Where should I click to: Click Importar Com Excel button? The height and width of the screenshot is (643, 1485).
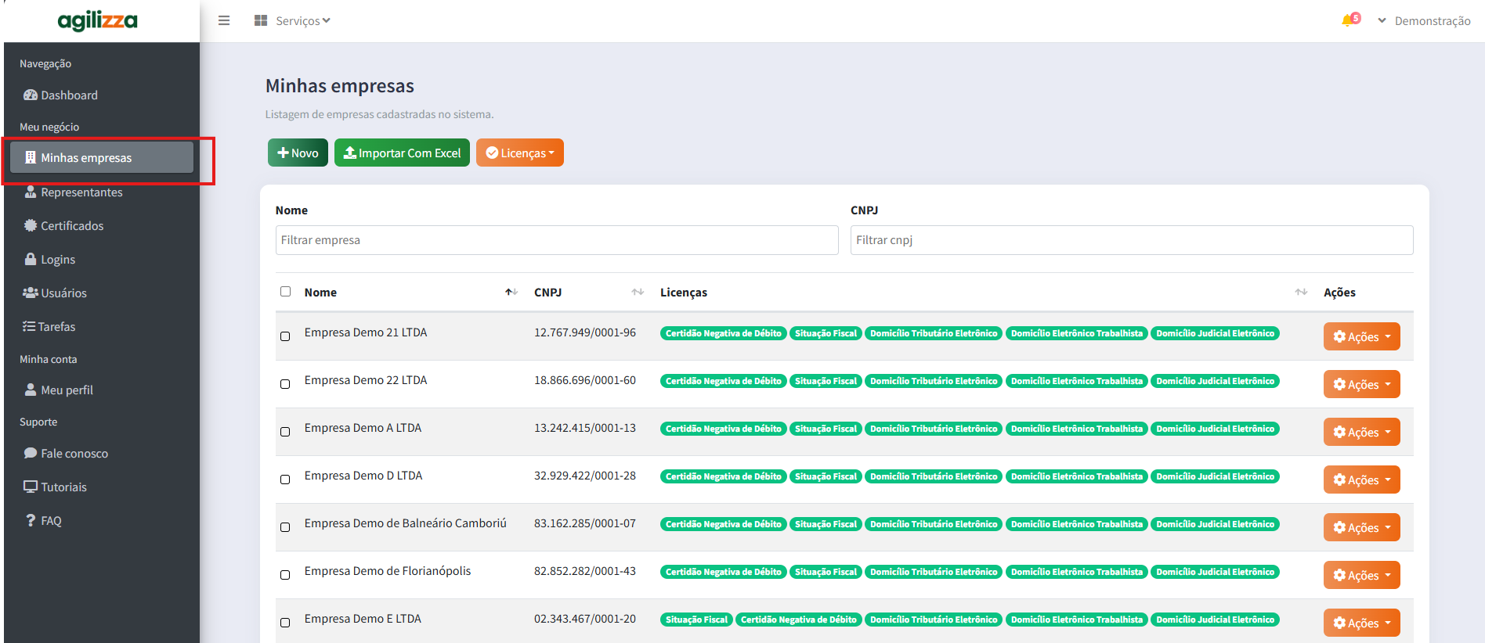pos(402,153)
